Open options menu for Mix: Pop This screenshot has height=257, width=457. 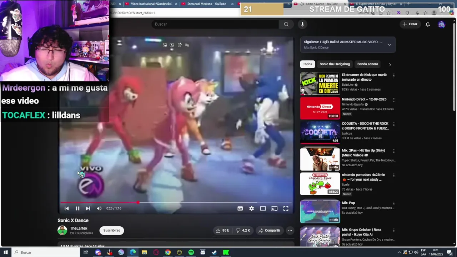click(x=394, y=203)
